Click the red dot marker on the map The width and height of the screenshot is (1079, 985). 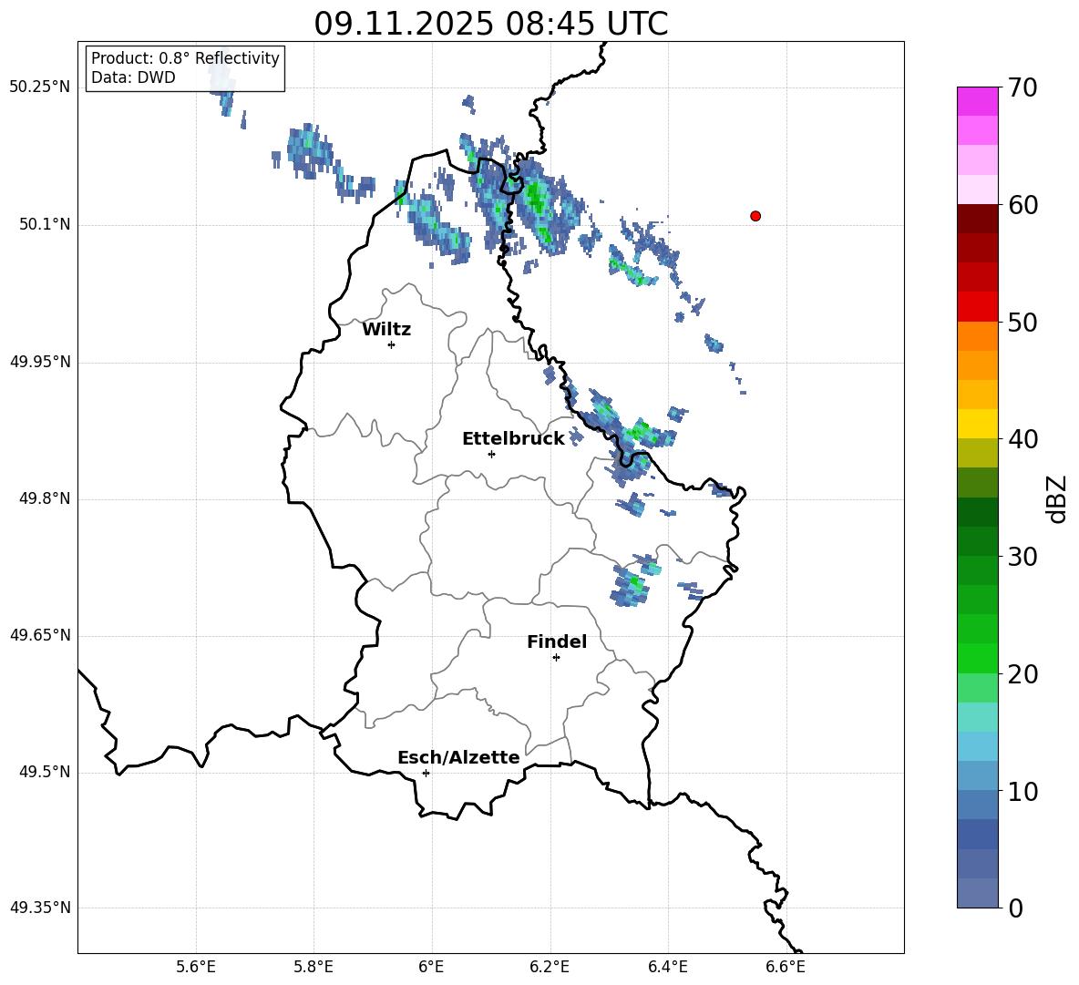click(x=755, y=216)
